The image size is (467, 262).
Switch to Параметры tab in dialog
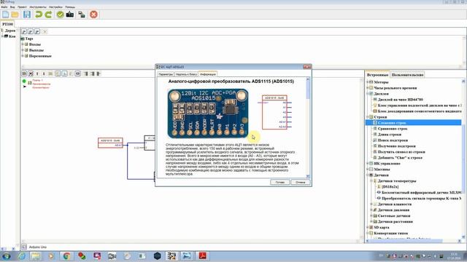[x=166, y=74]
